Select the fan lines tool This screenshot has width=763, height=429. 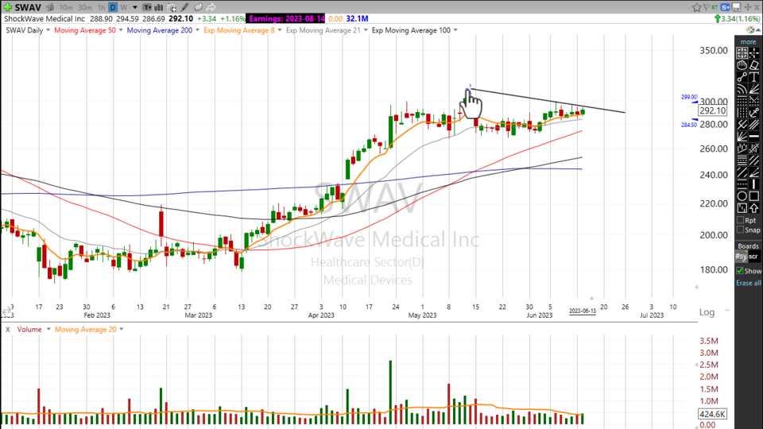[753, 90]
